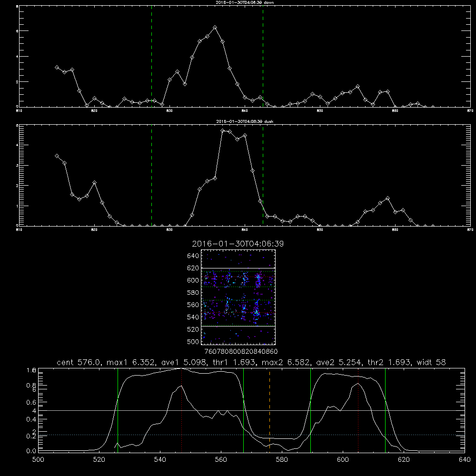The height and width of the screenshot is (476, 476).
Task: Click the dusk plot title text
Action: pyautogui.click(x=245, y=121)
